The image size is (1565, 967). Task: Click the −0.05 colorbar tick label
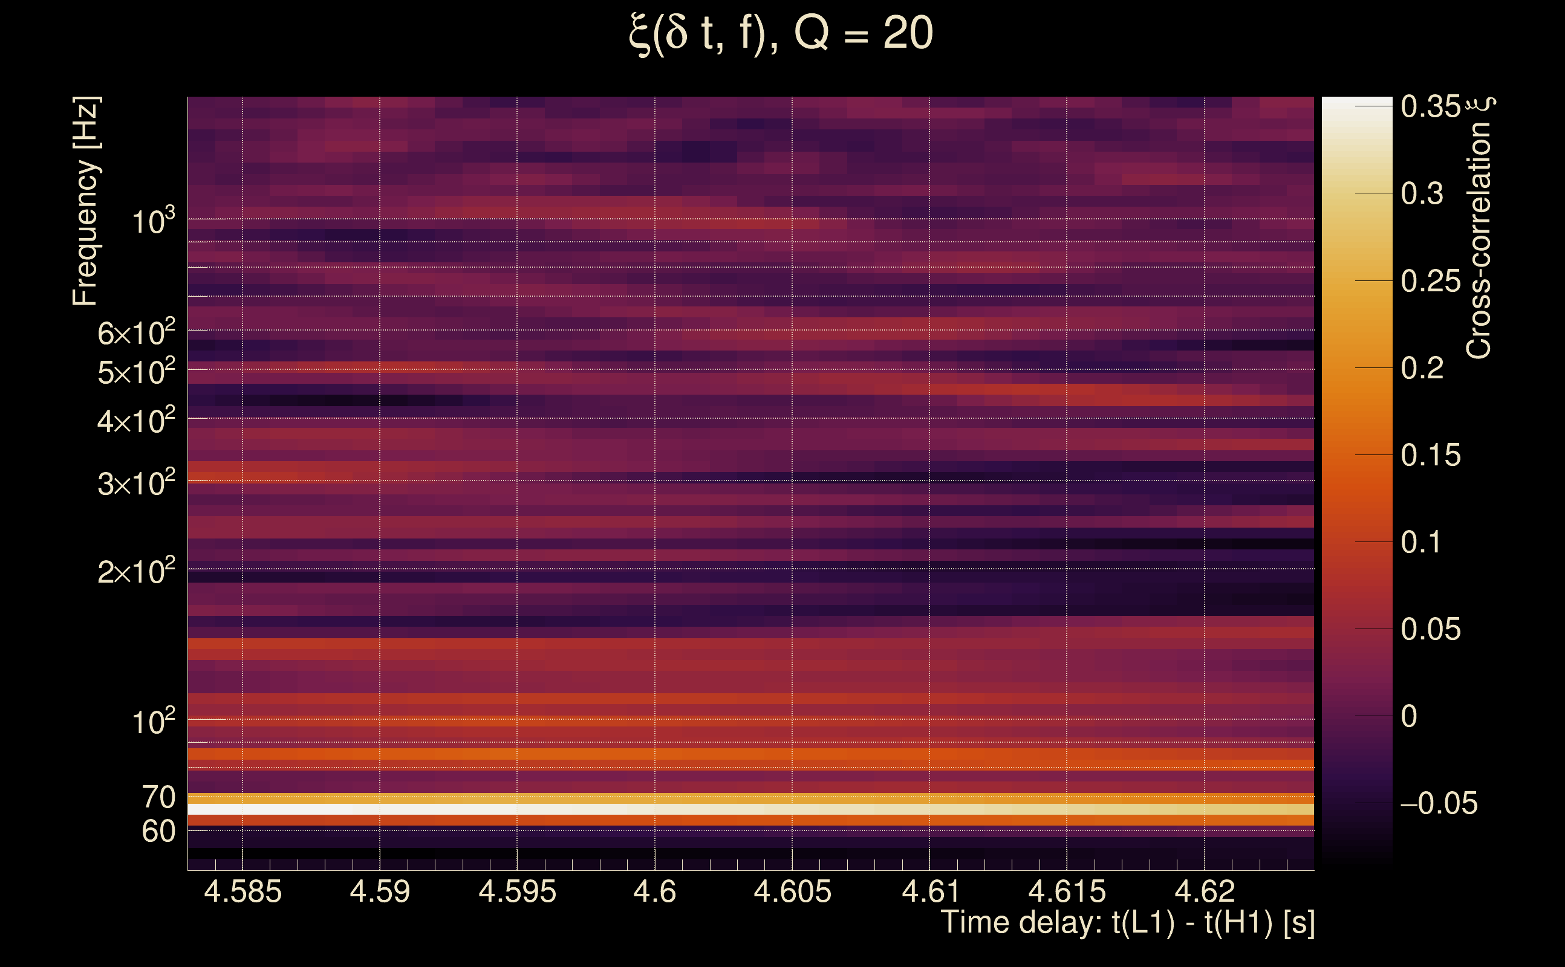tap(1439, 803)
